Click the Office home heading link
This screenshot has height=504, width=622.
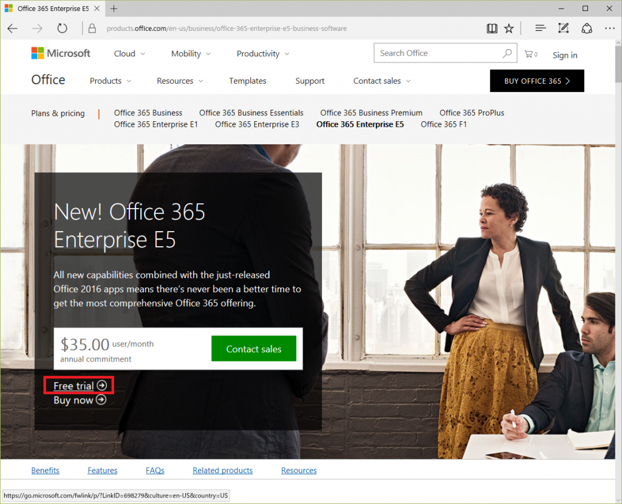pyautogui.click(x=48, y=79)
